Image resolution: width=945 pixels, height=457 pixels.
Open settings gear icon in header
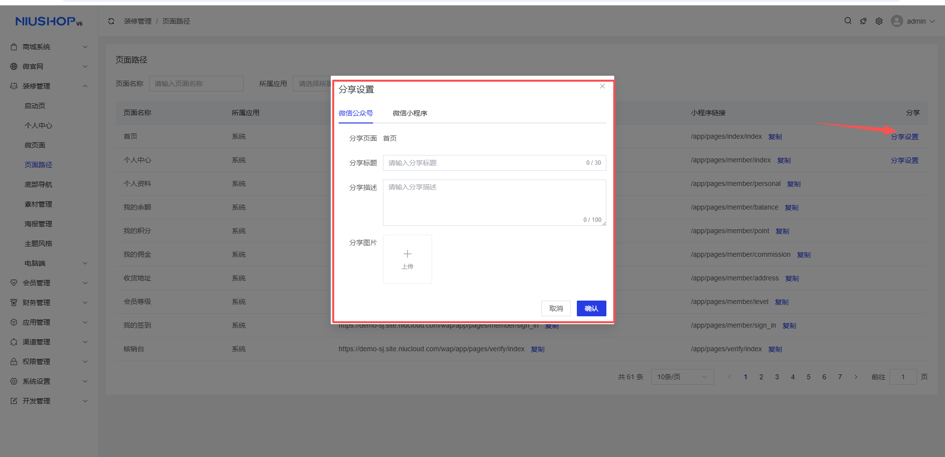[x=879, y=21]
